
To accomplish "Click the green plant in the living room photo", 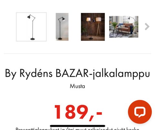I will tap(114, 25).
